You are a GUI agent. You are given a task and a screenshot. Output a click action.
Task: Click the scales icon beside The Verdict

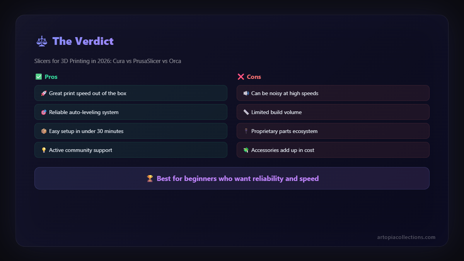(41, 41)
